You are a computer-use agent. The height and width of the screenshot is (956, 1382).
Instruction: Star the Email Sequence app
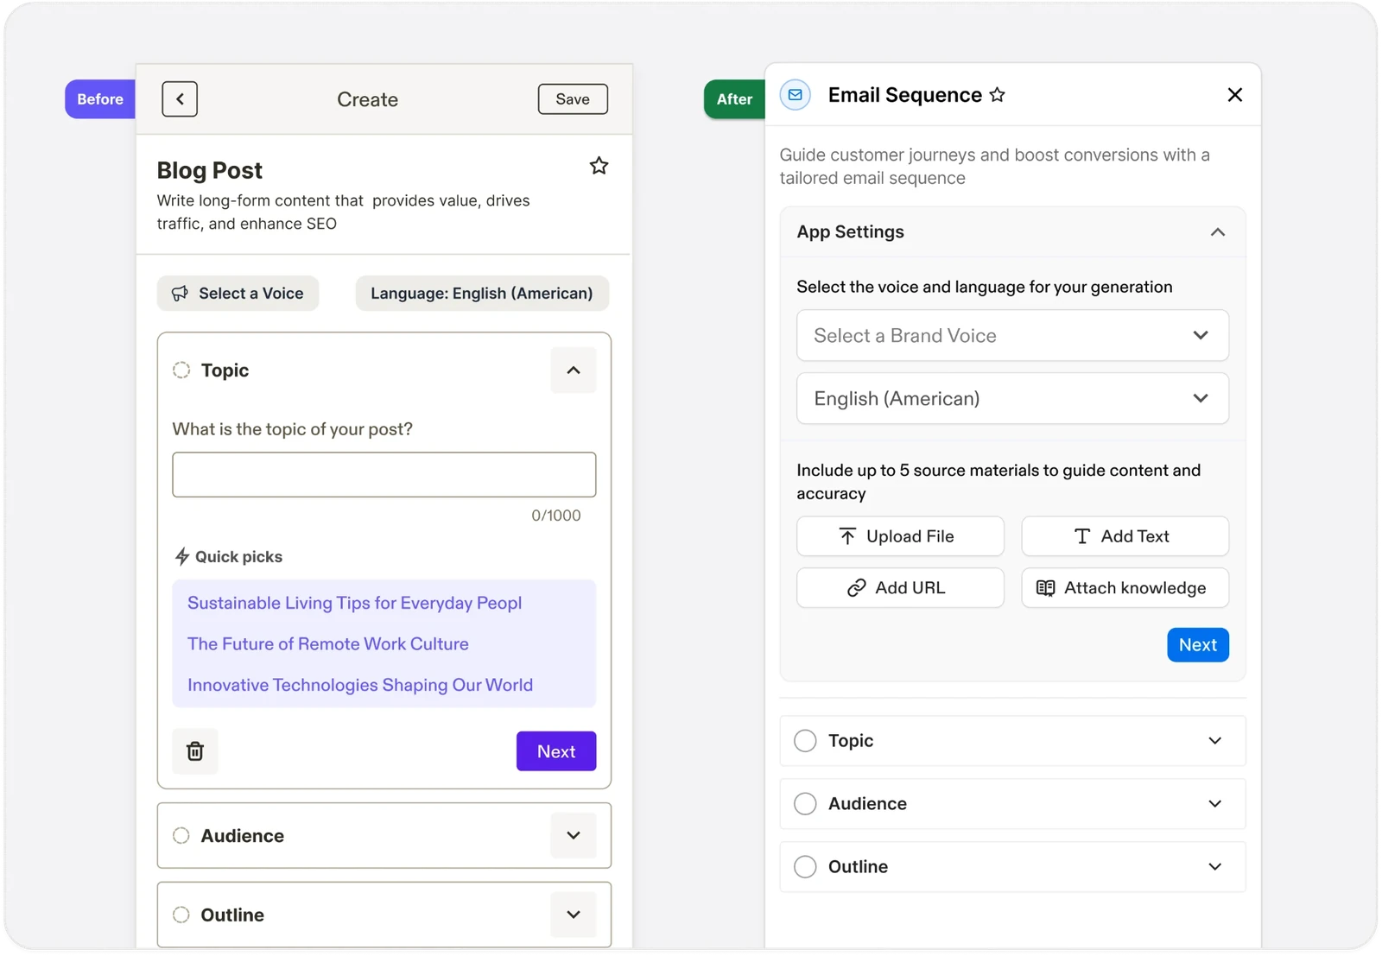(997, 95)
